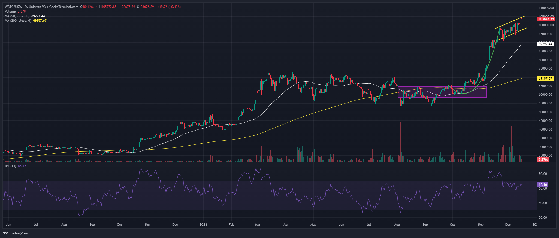Click the 60.00 RSI axis label
This screenshot has height=238, width=559.
[543, 188]
